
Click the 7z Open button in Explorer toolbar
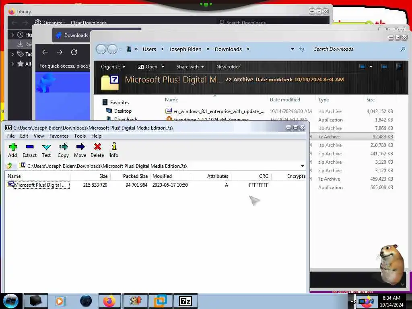(148, 67)
